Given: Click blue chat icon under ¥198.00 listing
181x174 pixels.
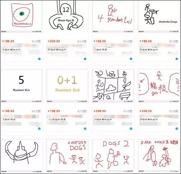Looking at the screenshot, I should tap(85, 129).
